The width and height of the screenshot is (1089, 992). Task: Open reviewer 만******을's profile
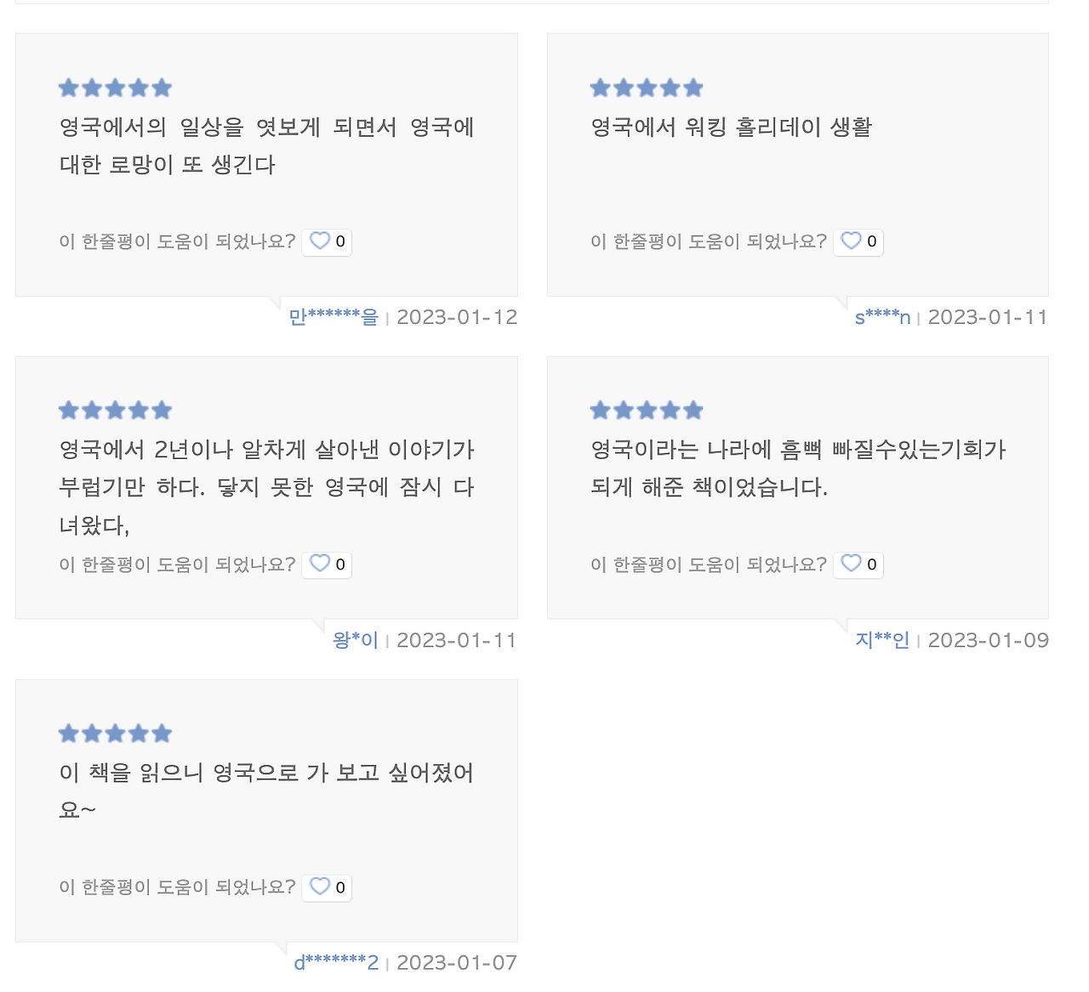tap(334, 316)
